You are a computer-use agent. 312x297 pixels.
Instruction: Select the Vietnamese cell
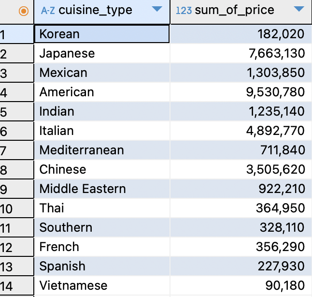pos(102,285)
